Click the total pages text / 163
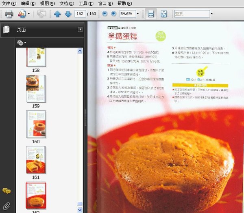 [91, 14]
